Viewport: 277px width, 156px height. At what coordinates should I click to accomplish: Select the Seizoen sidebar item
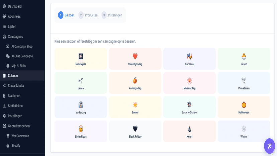click(x=22, y=76)
